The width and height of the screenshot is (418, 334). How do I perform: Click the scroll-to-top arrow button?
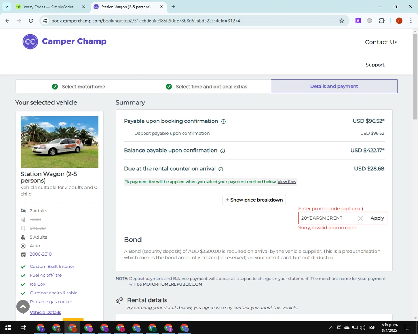pyautogui.click(x=23, y=306)
